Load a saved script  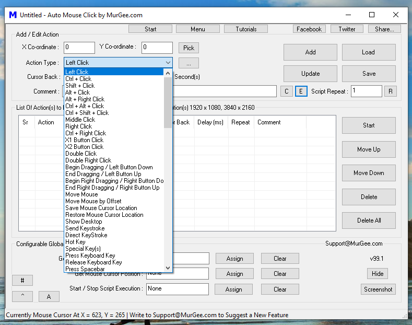369,52
